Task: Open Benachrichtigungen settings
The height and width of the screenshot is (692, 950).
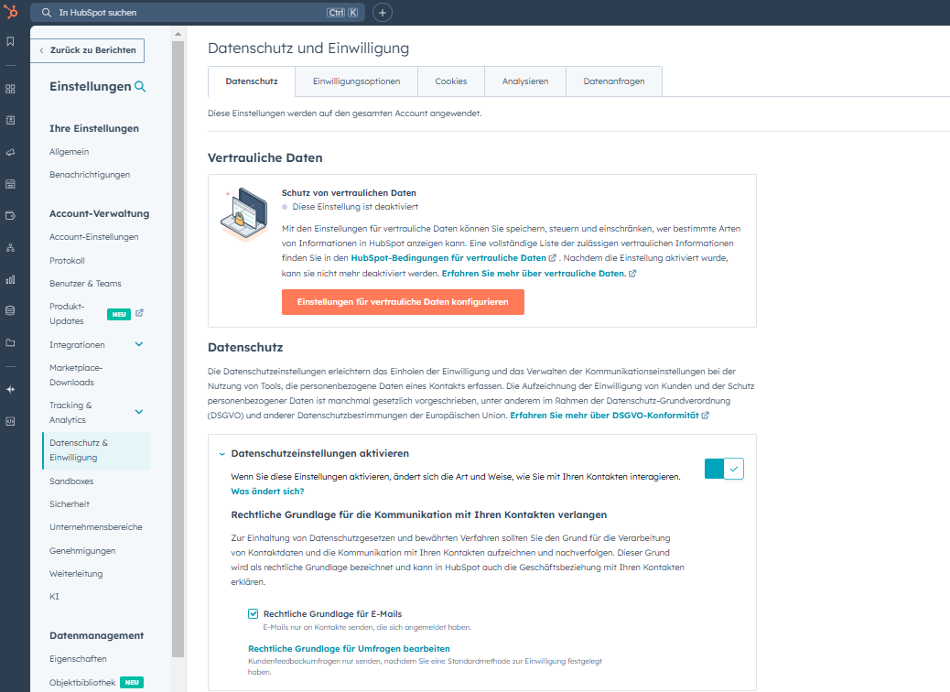Action: pyautogui.click(x=90, y=175)
